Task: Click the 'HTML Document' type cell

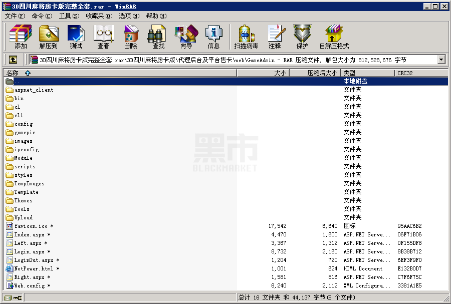Action: point(363,268)
